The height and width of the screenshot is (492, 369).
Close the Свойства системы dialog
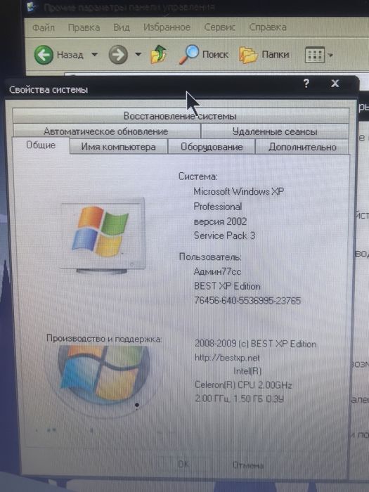(x=335, y=84)
